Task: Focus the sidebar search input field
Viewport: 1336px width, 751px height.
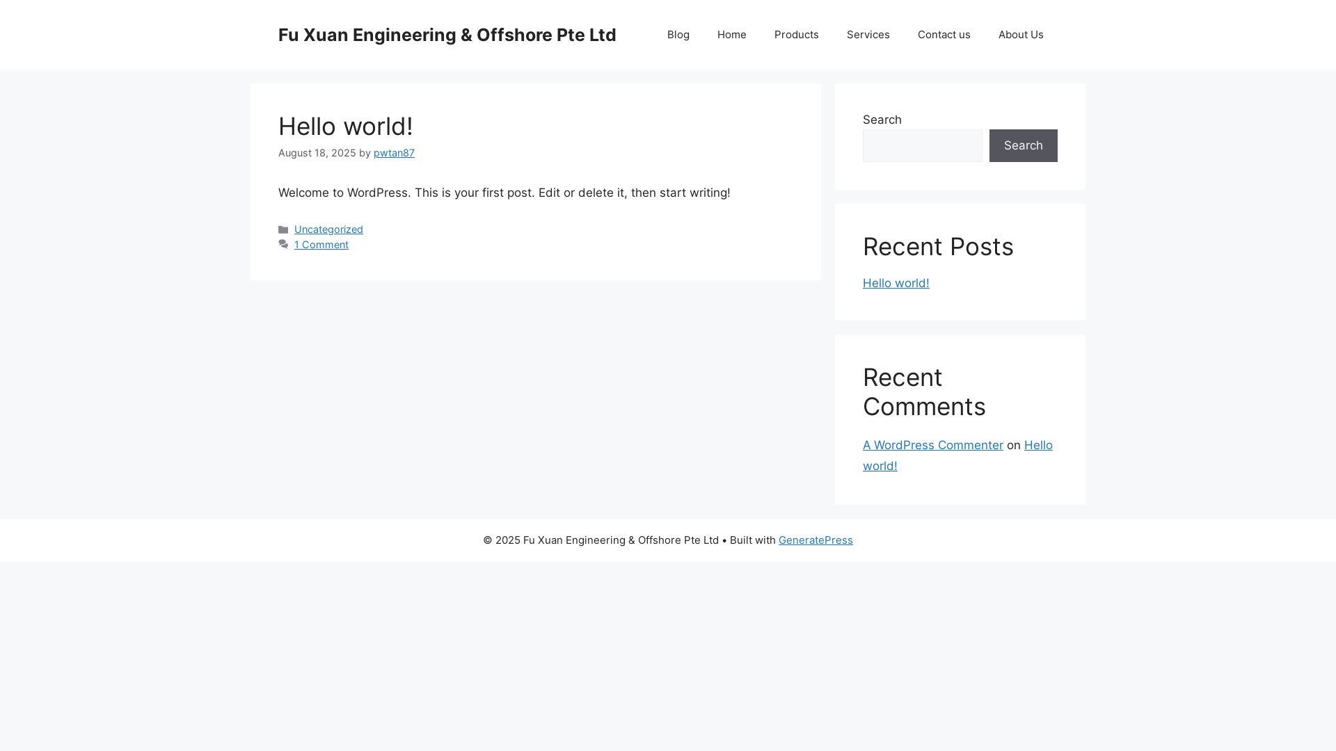Action: (922, 145)
